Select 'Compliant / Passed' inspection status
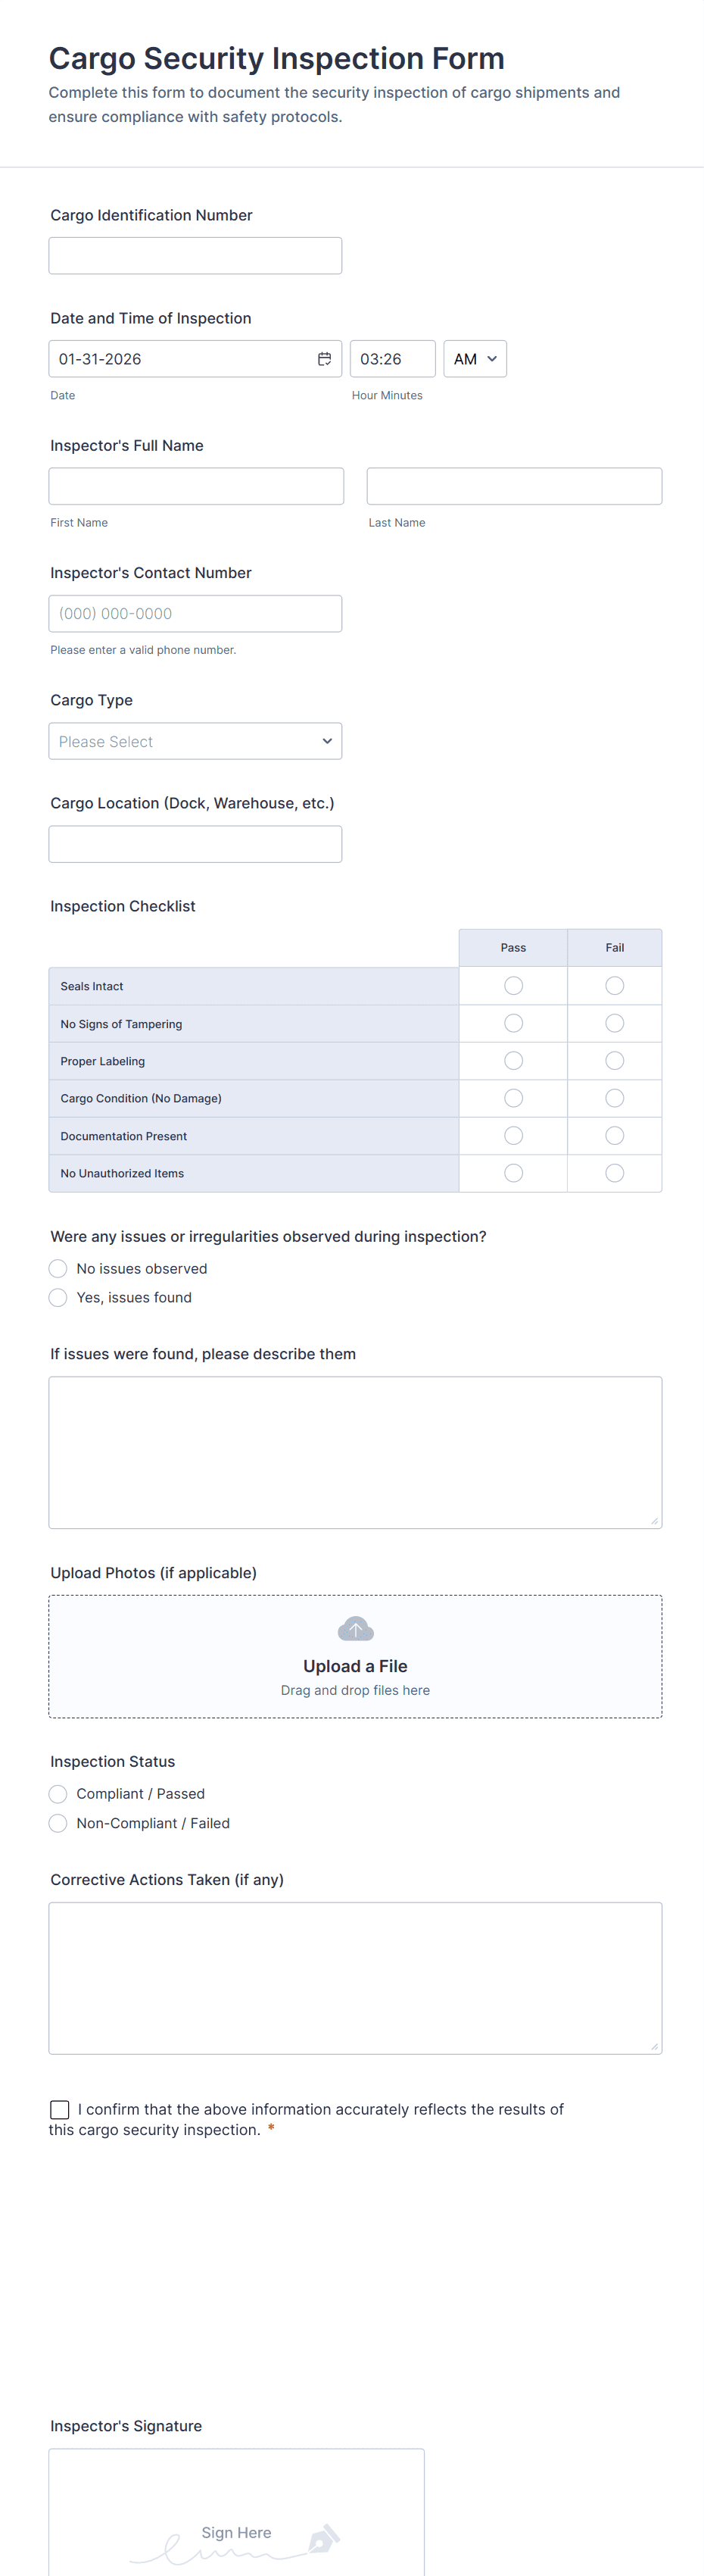The width and height of the screenshot is (704, 2576). pyautogui.click(x=58, y=1793)
